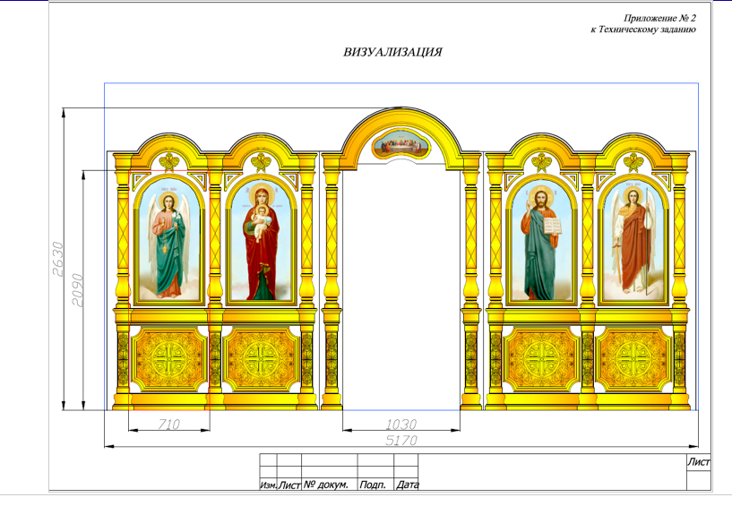Click the 5170 overall width dimension
732x506 pixels.
(x=401, y=441)
